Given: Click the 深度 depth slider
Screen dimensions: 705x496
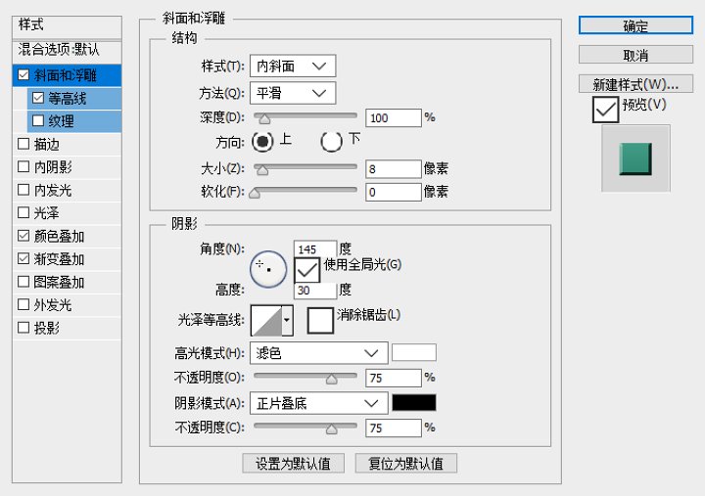Looking at the screenshot, I should pos(305,117).
